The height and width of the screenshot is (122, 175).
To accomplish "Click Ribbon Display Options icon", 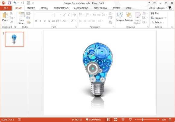I will (155, 3).
